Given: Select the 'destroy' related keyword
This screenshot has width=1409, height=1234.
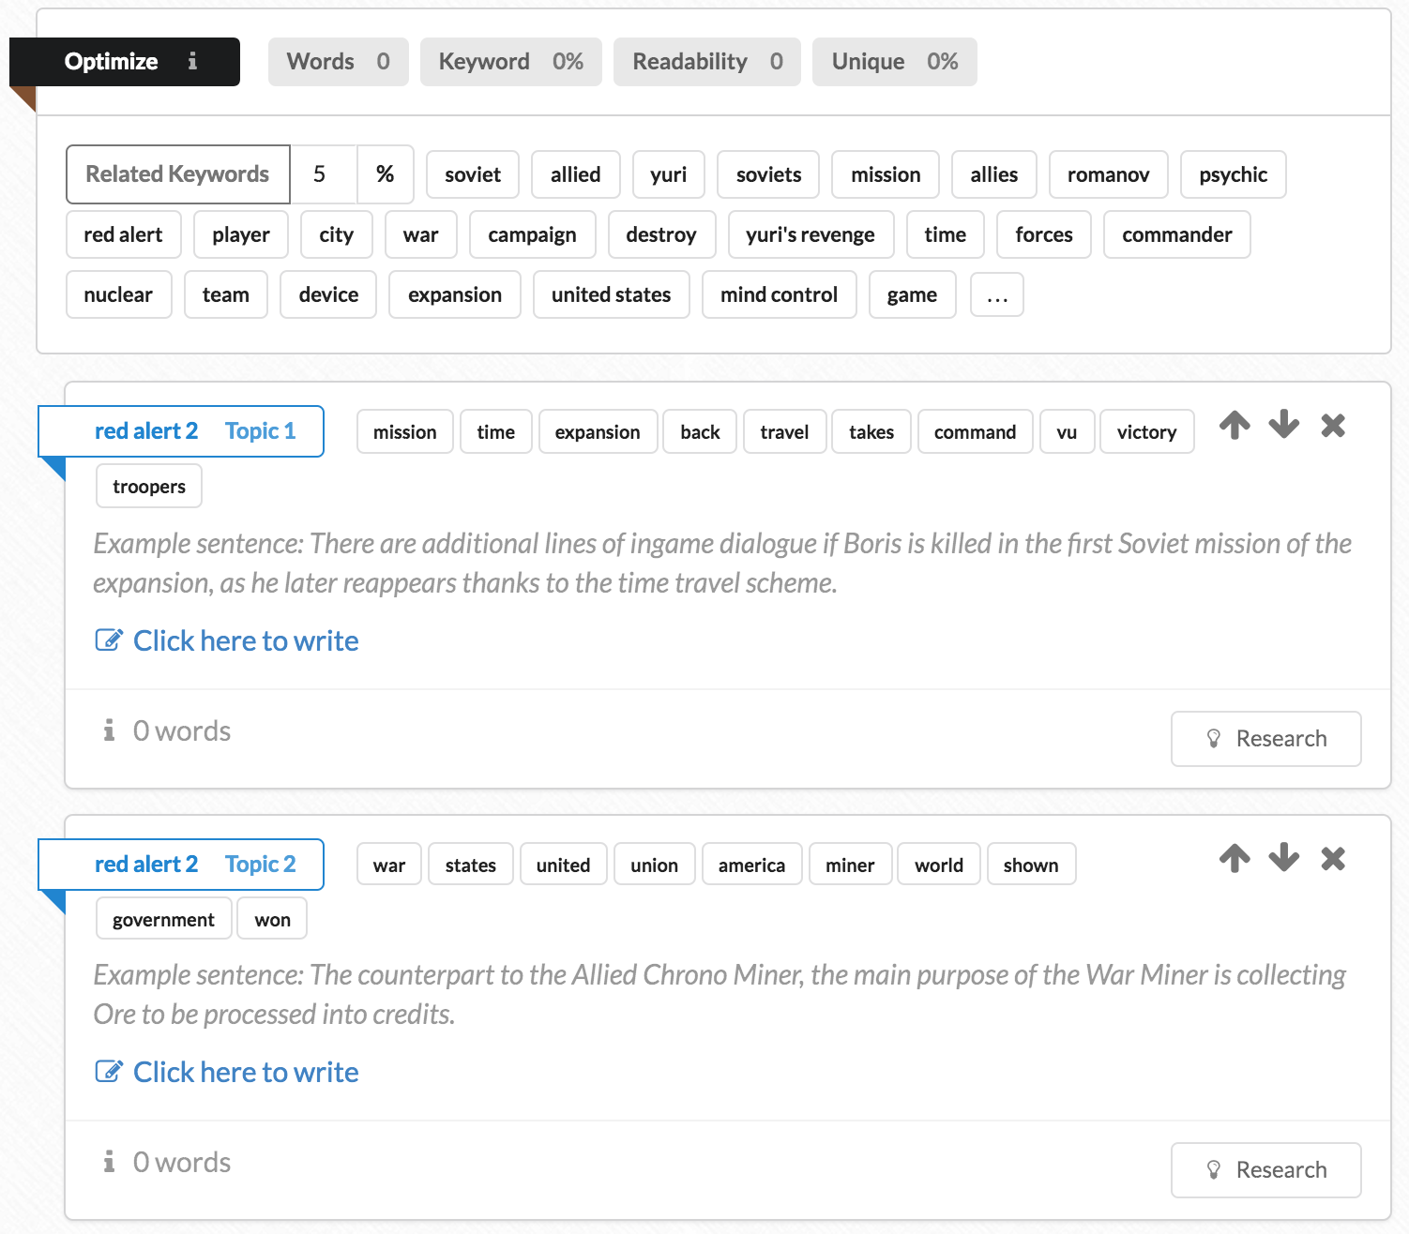Looking at the screenshot, I should [x=661, y=234].
